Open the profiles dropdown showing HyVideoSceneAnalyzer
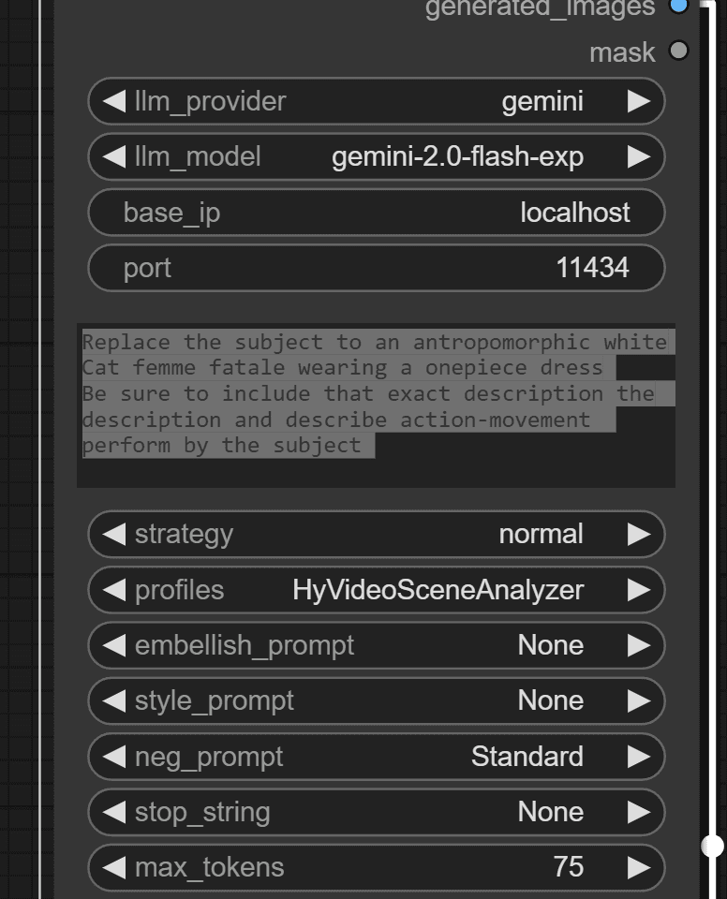The height and width of the screenshot is (899, 727). (x=375, y=590)
